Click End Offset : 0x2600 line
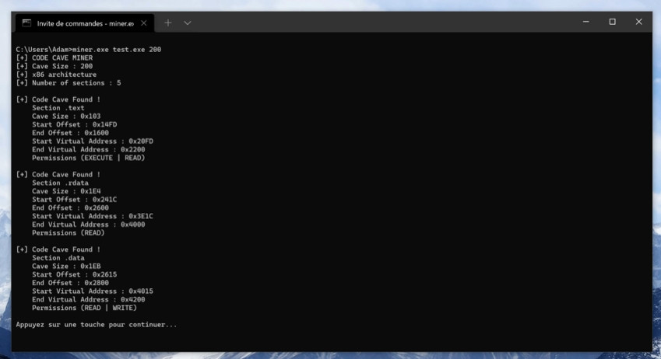This screenshot has height=359, width=661. coord(70,208)
